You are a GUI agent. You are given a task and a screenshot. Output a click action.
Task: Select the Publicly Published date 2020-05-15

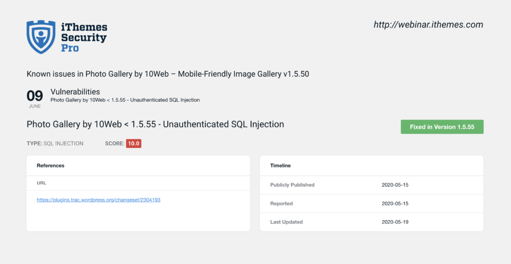click(x=395, y=185)
